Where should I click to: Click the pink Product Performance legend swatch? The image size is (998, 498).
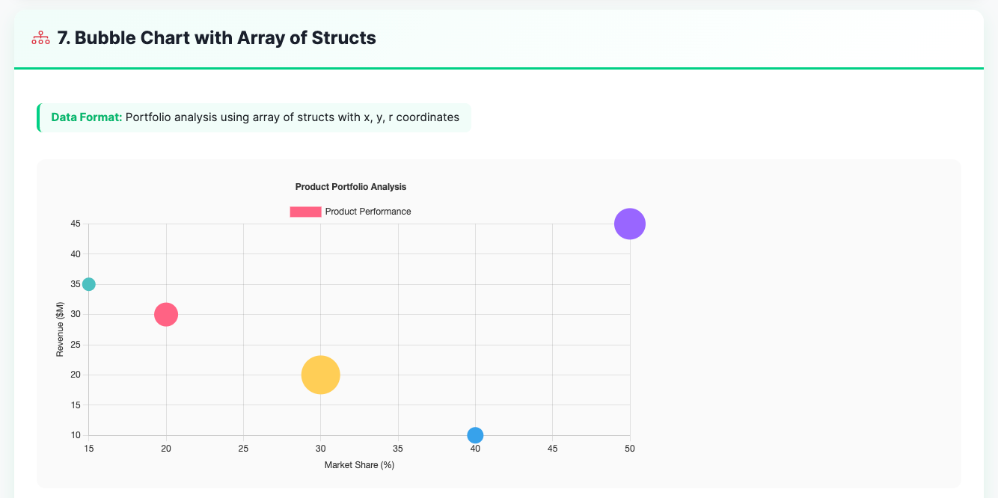[305, 212]
